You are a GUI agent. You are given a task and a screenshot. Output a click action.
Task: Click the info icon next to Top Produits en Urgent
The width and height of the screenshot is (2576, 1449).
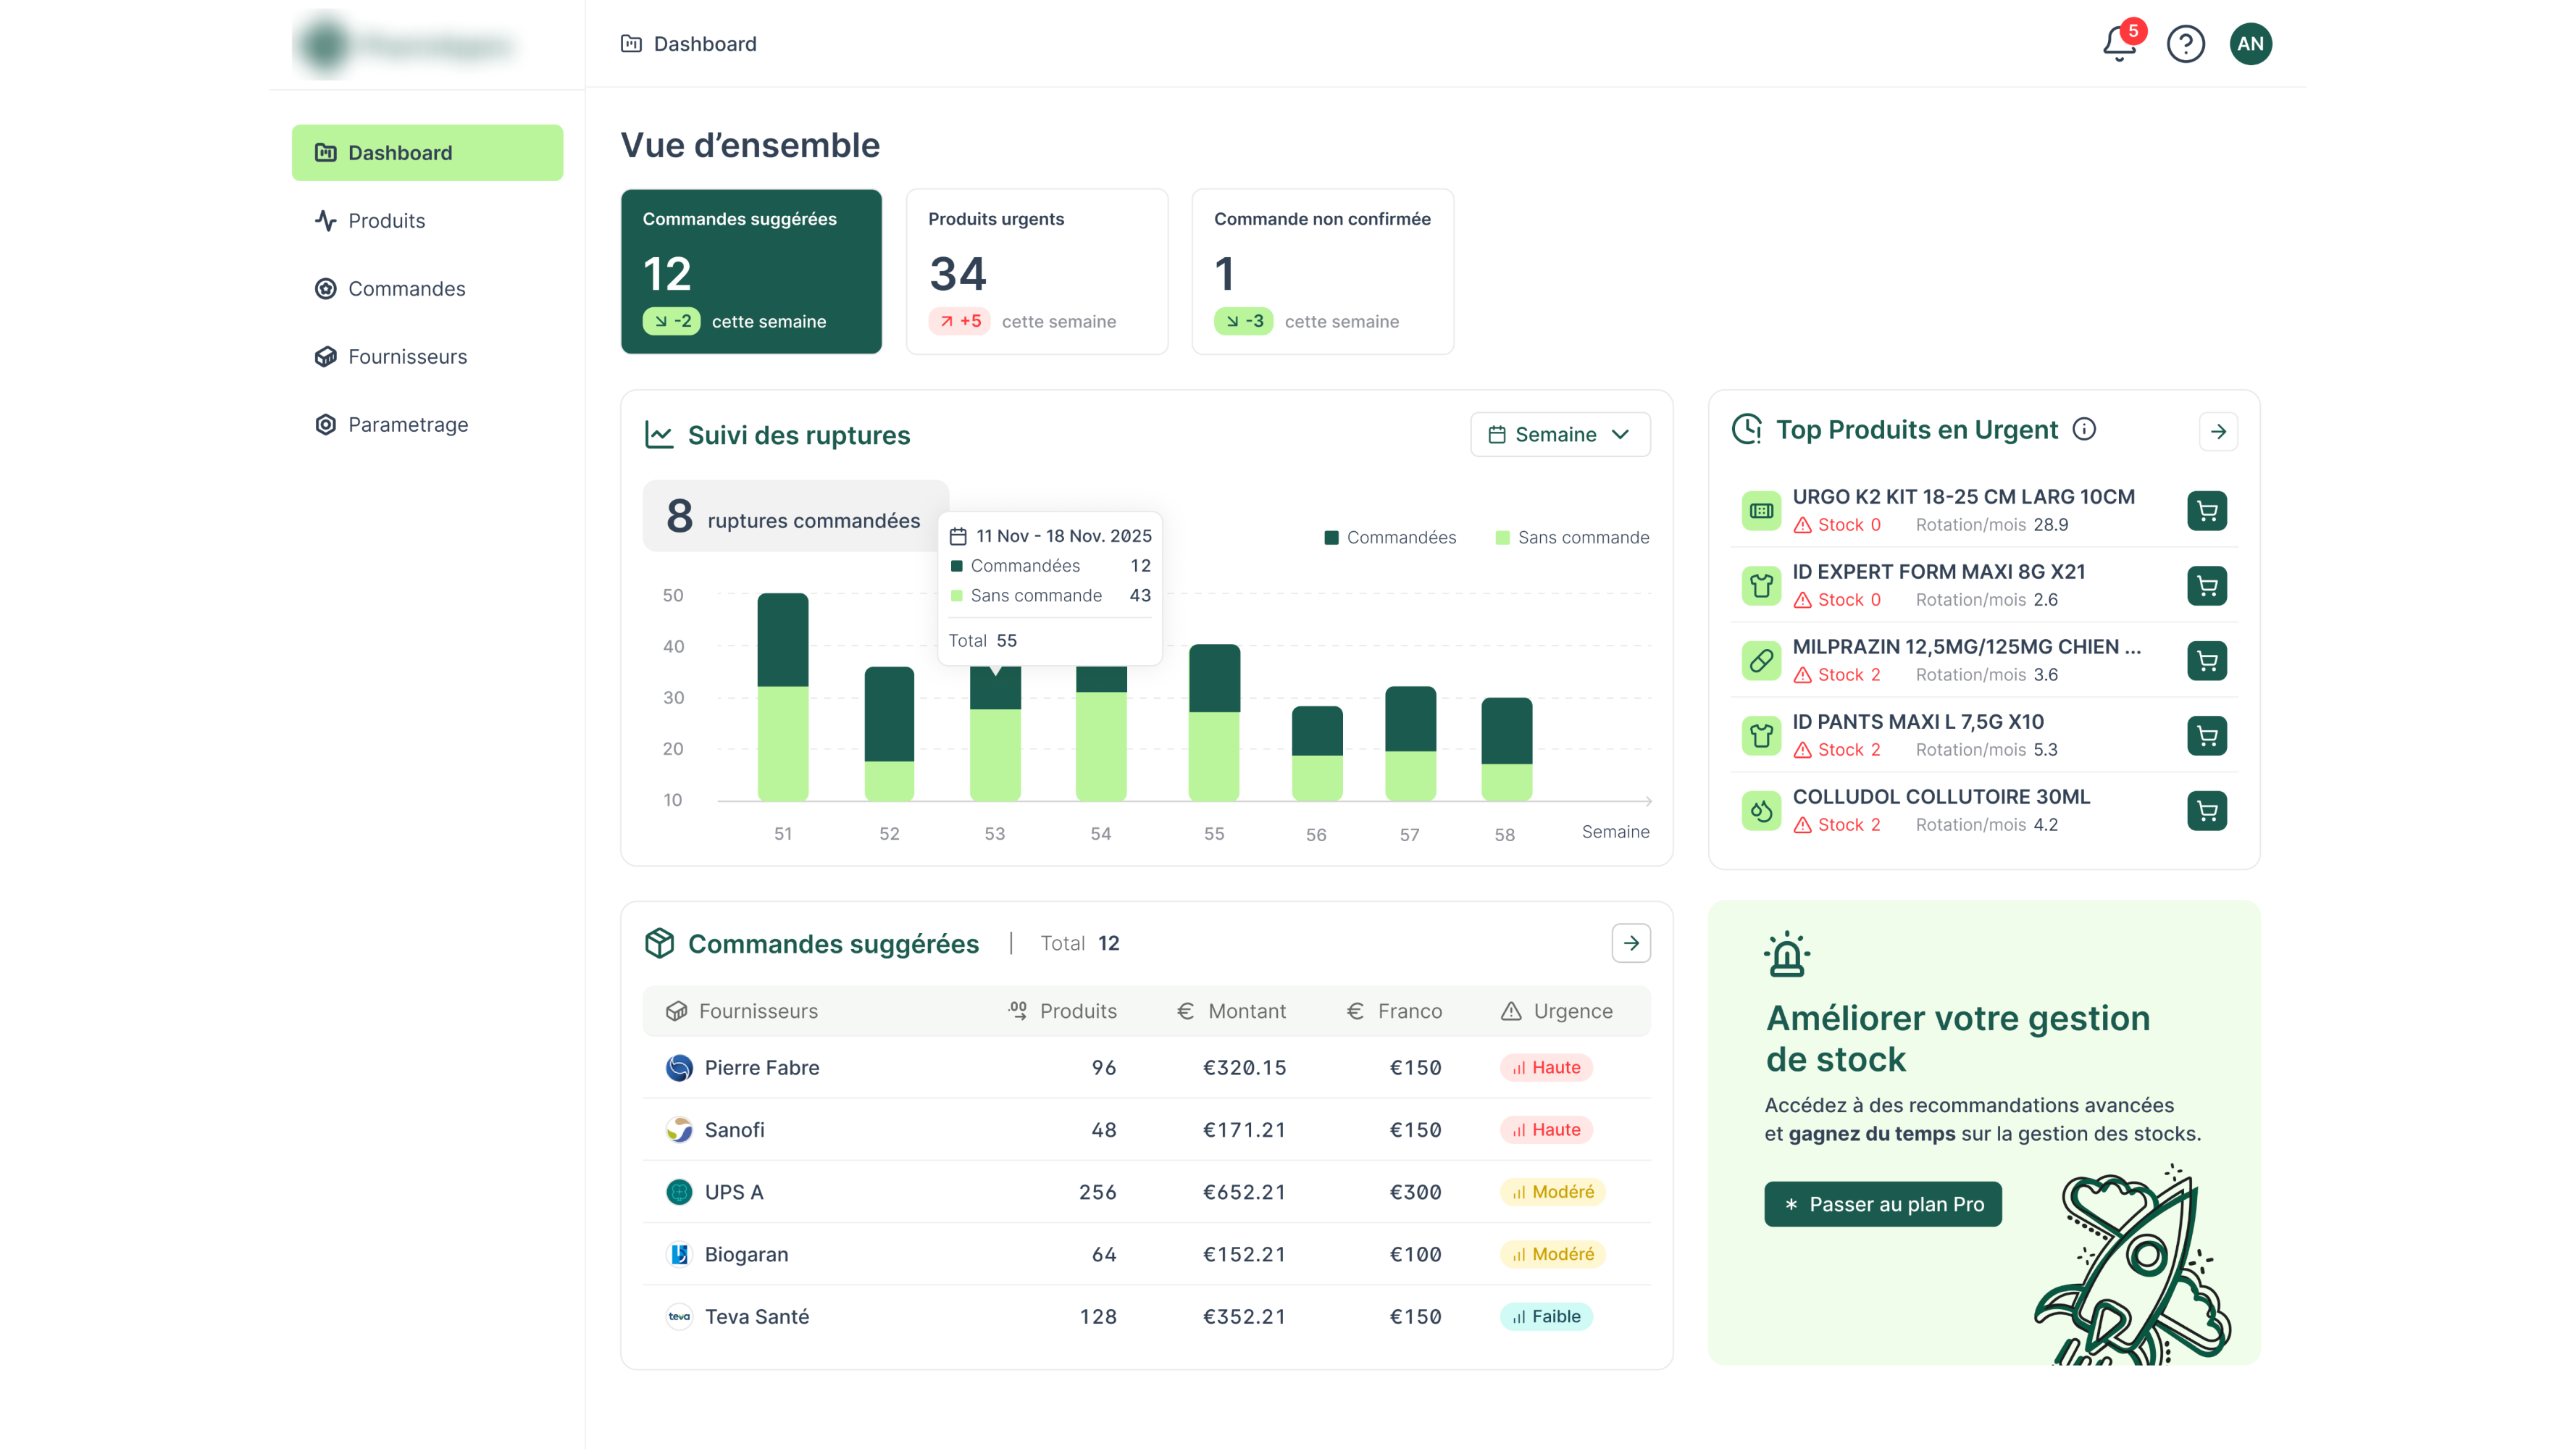pos(2086,429)
